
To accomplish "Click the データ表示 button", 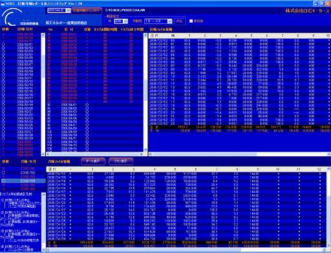I will point(93,161).
